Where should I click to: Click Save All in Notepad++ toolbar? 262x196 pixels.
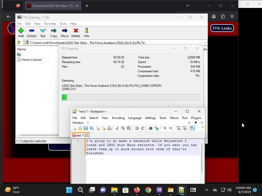click(92, 128)
